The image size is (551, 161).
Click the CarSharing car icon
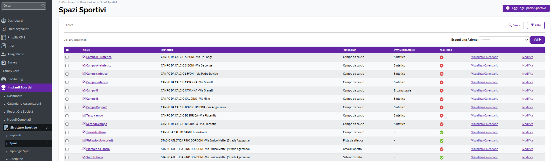pyautogui.click(x=4, y=79)
